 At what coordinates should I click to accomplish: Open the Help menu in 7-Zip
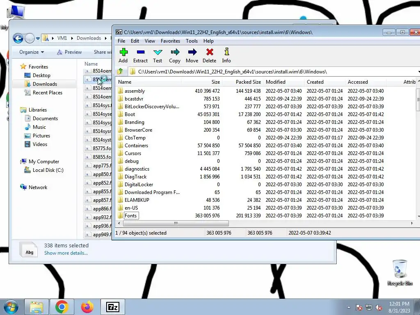click(x=208, y=41)
